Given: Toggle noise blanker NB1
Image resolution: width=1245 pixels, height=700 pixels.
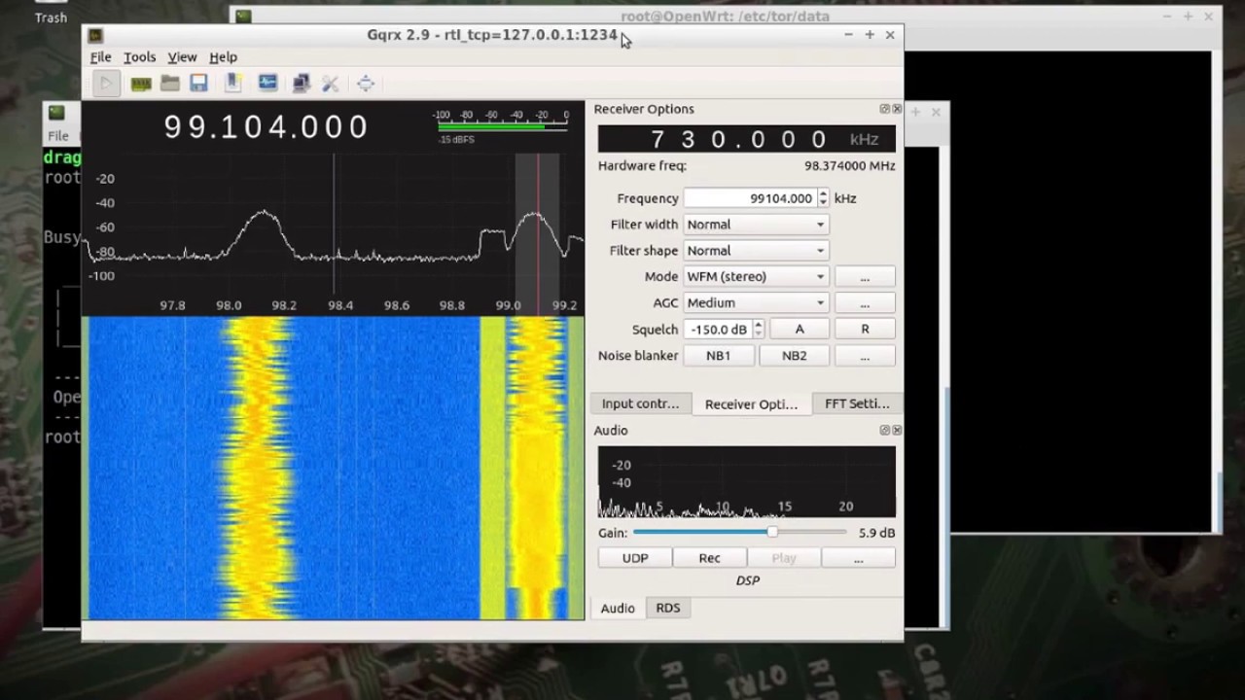Looking at the screenshot, I should point(718,356).
